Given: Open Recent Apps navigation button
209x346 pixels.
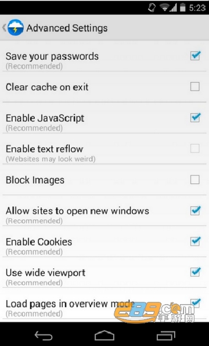Looking at the screenshot, I should point(165,336).
